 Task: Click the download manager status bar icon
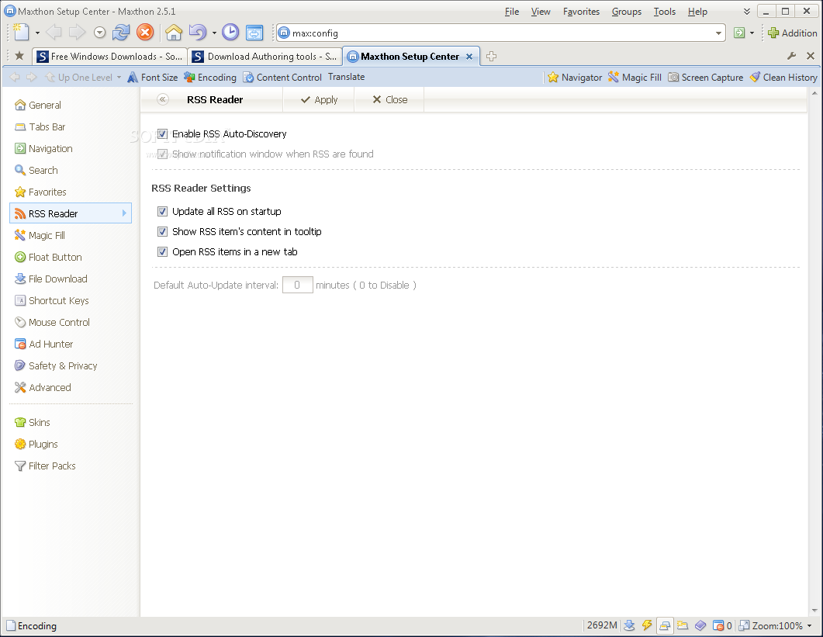pos(629,625)
